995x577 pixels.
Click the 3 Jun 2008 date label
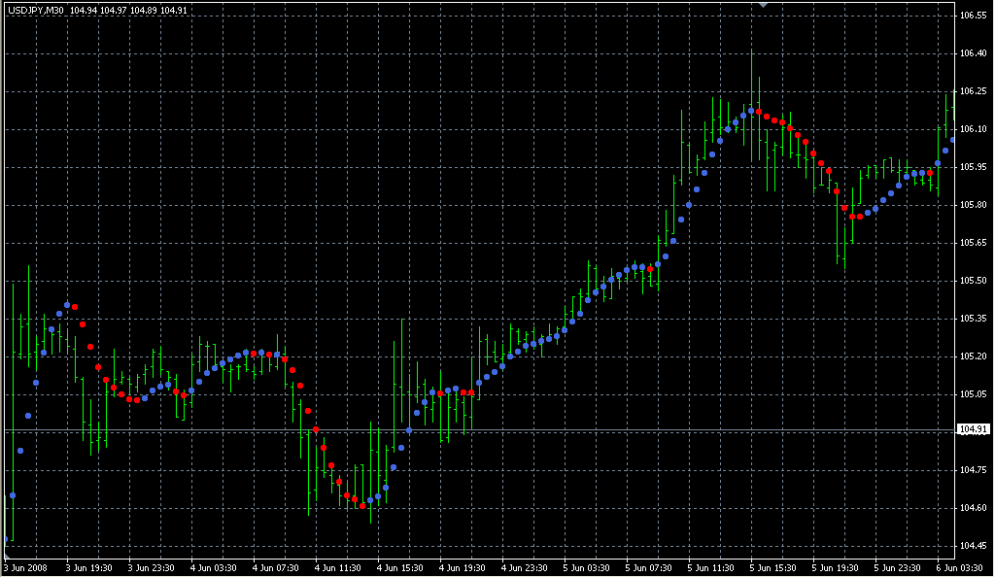(26, 567)
